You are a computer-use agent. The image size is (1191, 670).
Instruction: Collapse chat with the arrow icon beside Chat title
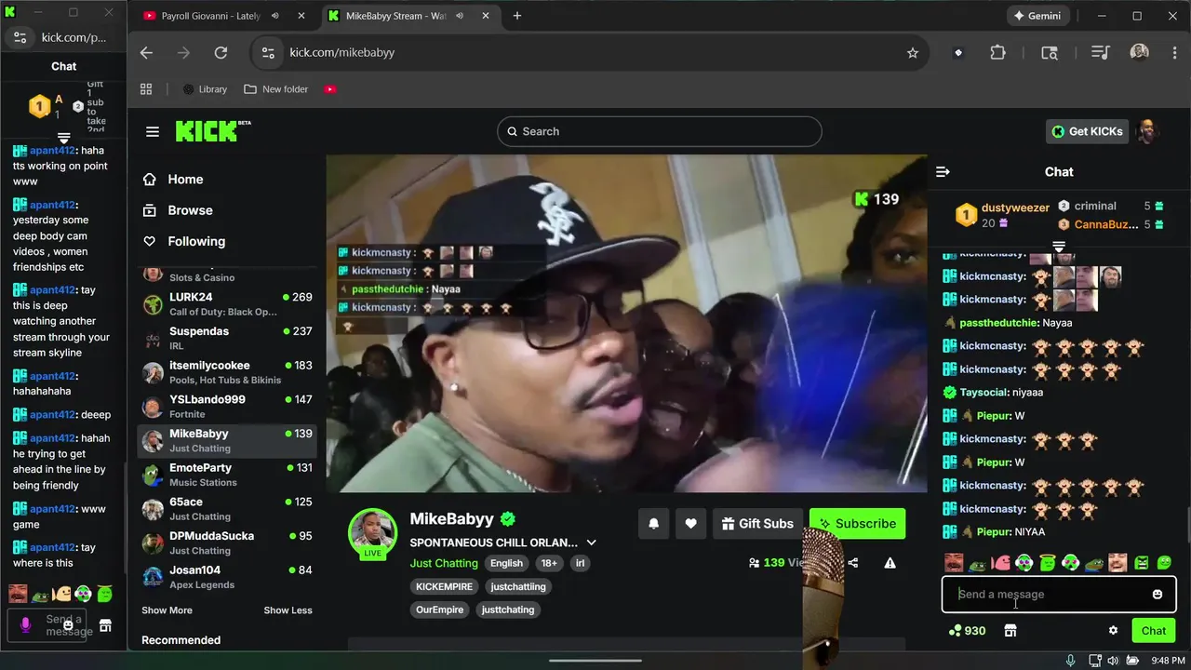(x=943, y=171)
